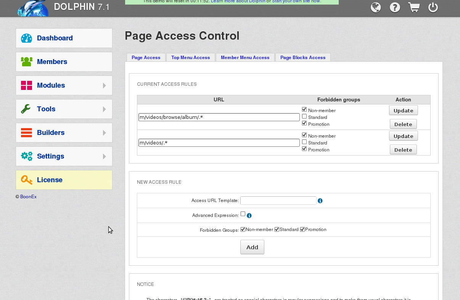Click the green Members people icon
The width and height of the screenshot is (460, 300).
(x=26, y=62)
